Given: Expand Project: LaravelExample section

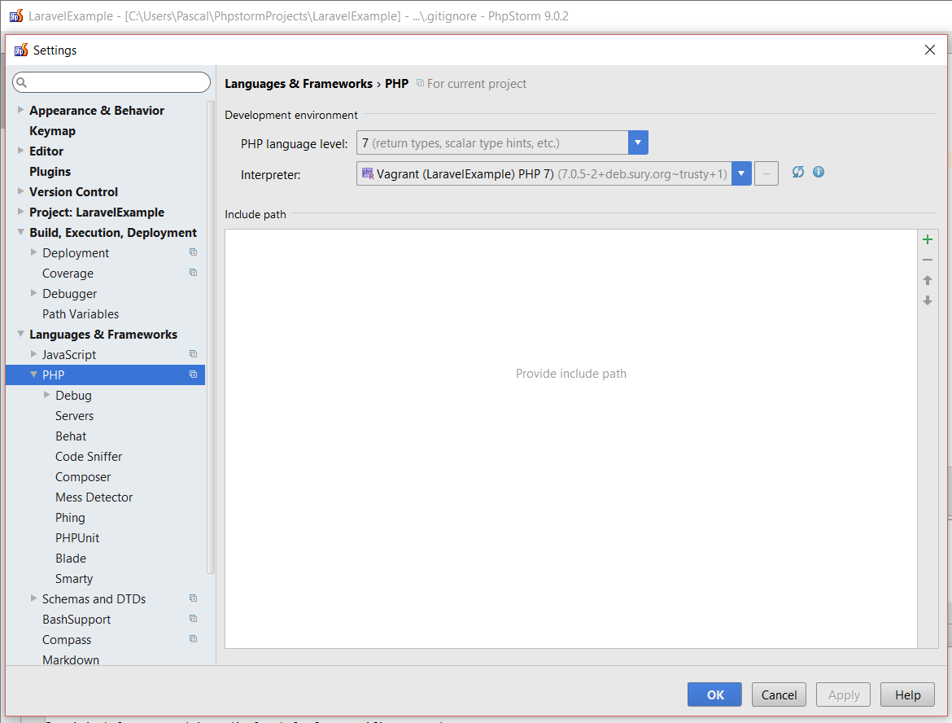Looking at the screenshot, I should (20, 212).
